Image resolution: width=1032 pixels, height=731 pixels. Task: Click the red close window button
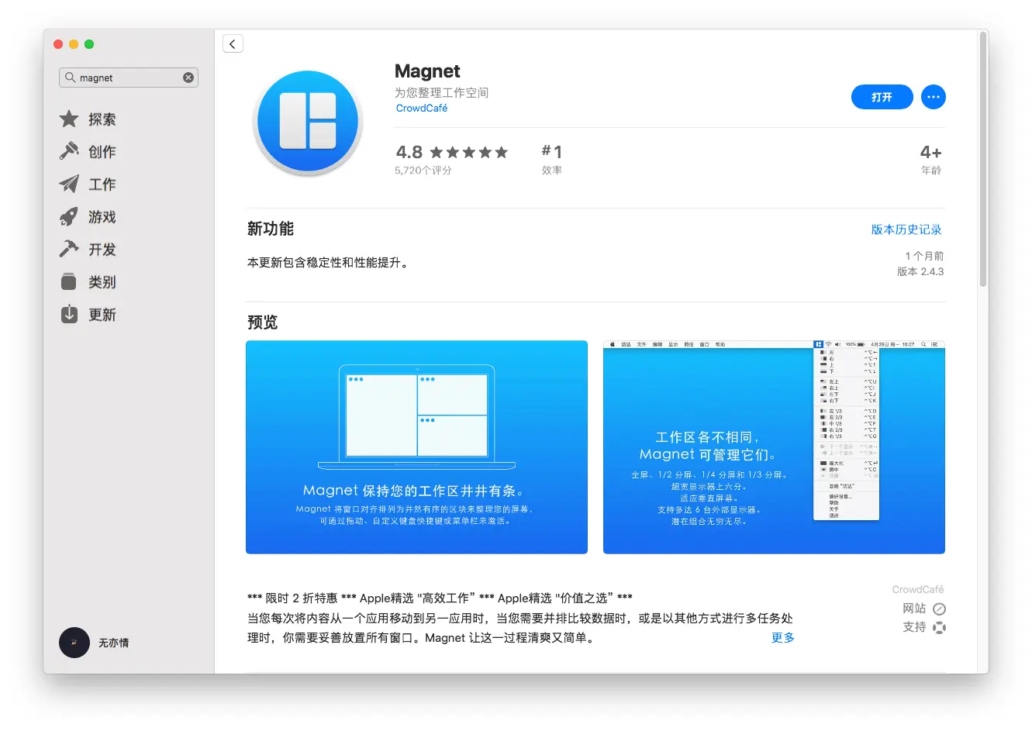coord(58,44)
